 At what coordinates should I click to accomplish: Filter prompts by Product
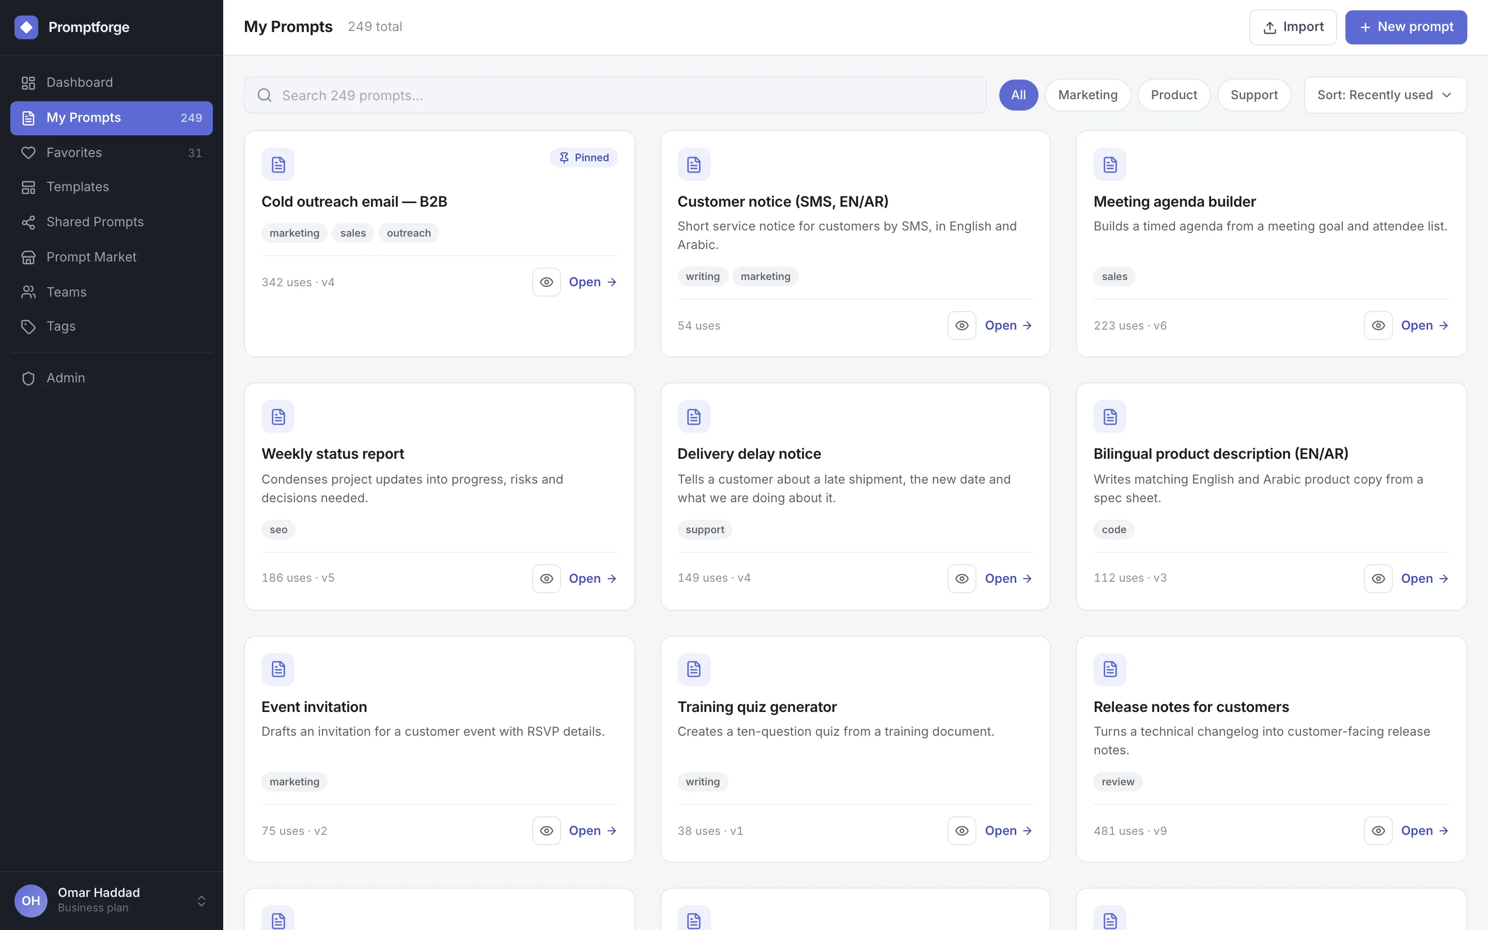tap(1173, 96)
